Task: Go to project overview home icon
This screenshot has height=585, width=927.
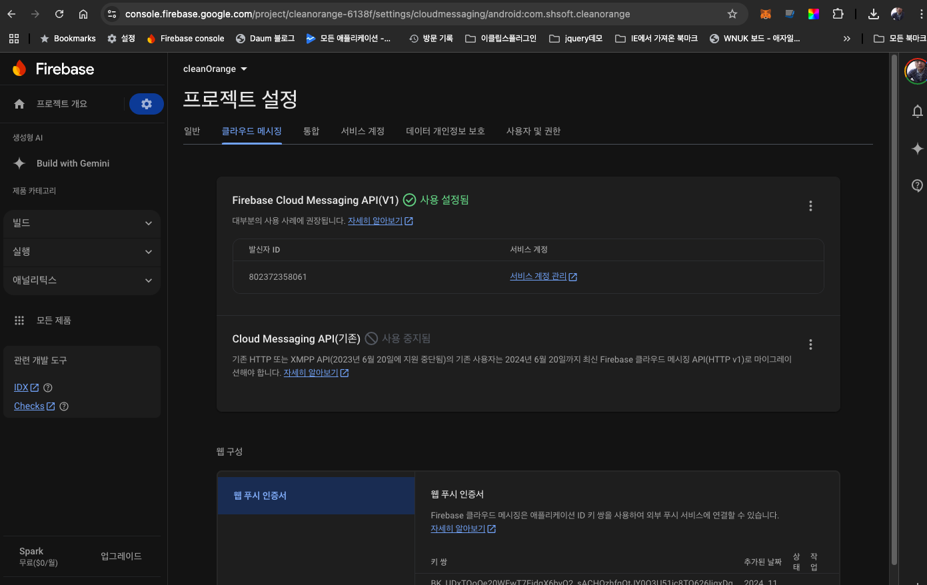Action: 19,104
